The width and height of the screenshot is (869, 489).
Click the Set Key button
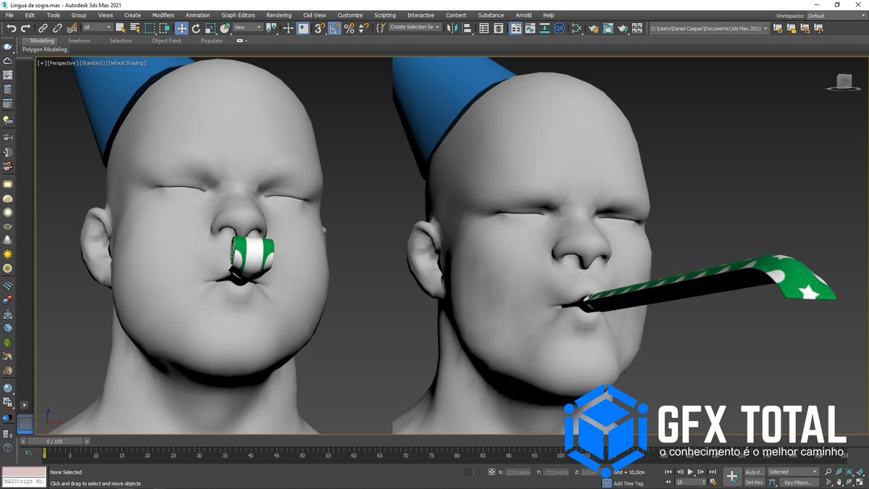point(755,482)
